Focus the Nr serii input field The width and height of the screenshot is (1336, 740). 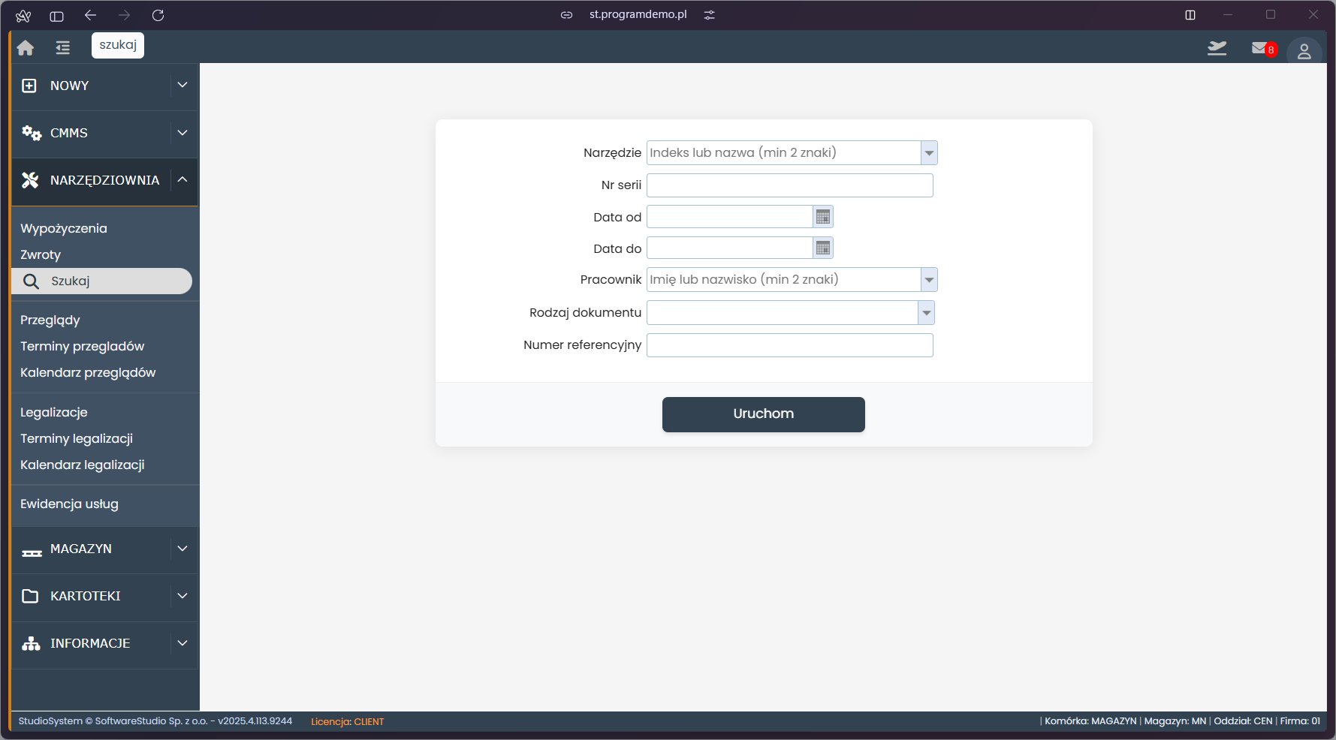[x=789, y=185]
